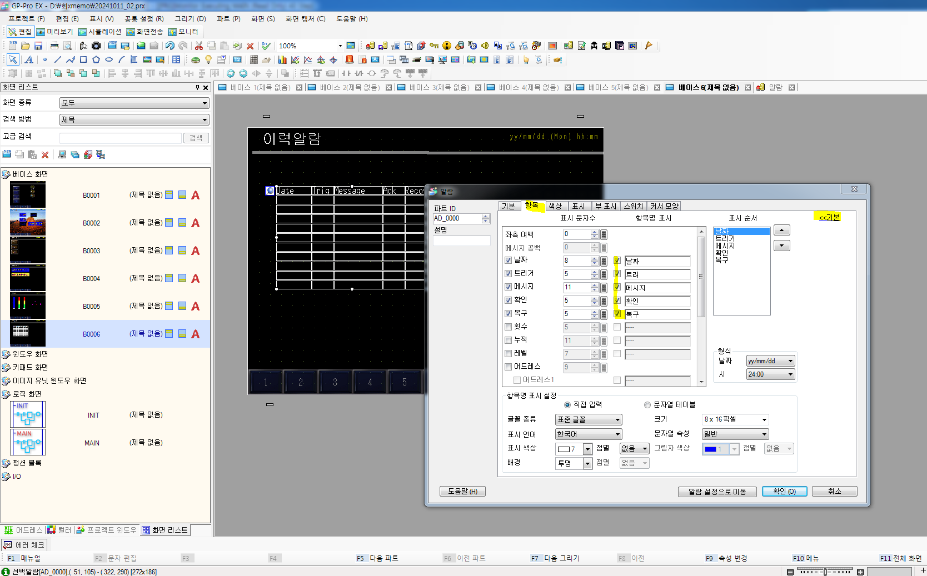Click the B0003 screen thumbnail
The height and width of the screenshot is (576, 927).
28,251
